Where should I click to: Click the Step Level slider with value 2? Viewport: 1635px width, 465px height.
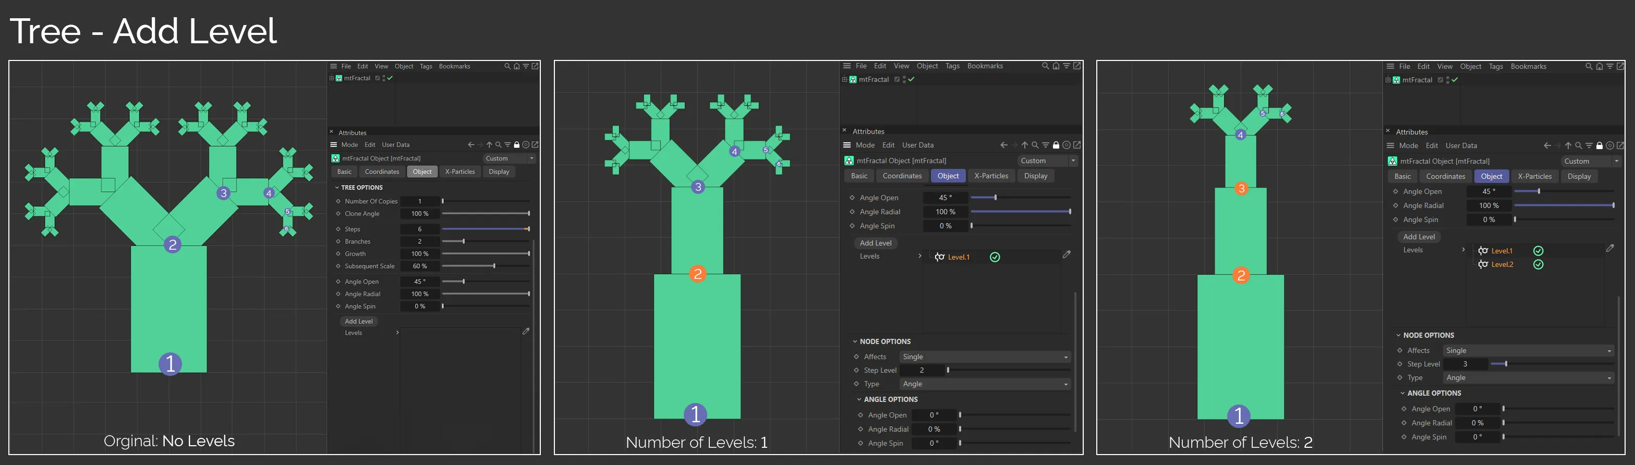click(1009, 371)
